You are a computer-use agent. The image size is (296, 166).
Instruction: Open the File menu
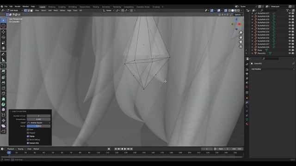tap(6, 6)
